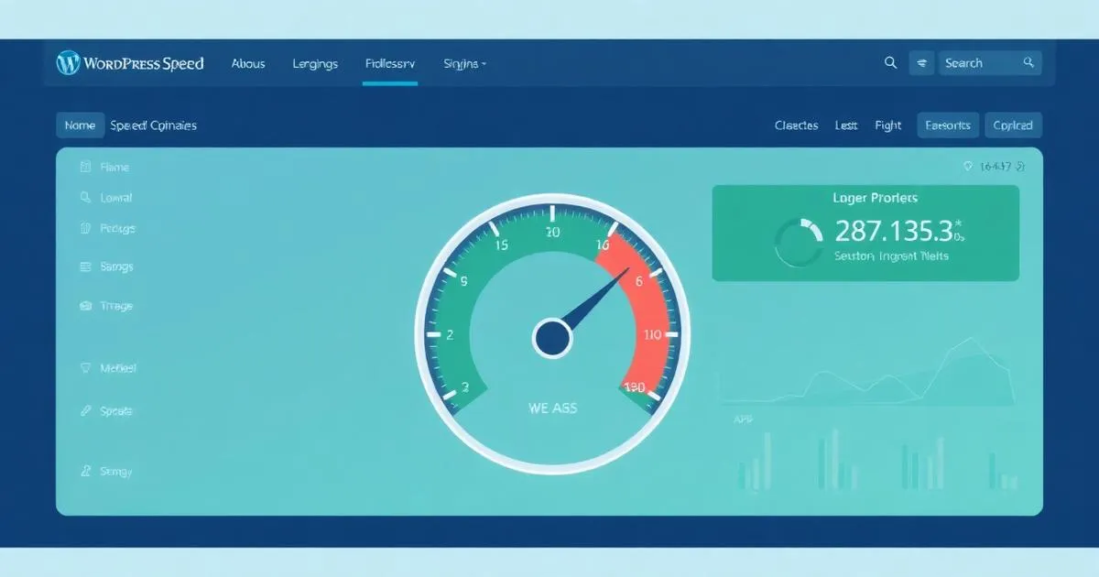Click the magnifier icon left of filter button
The height and width of the screenshot is (577, 1099).
890,63
